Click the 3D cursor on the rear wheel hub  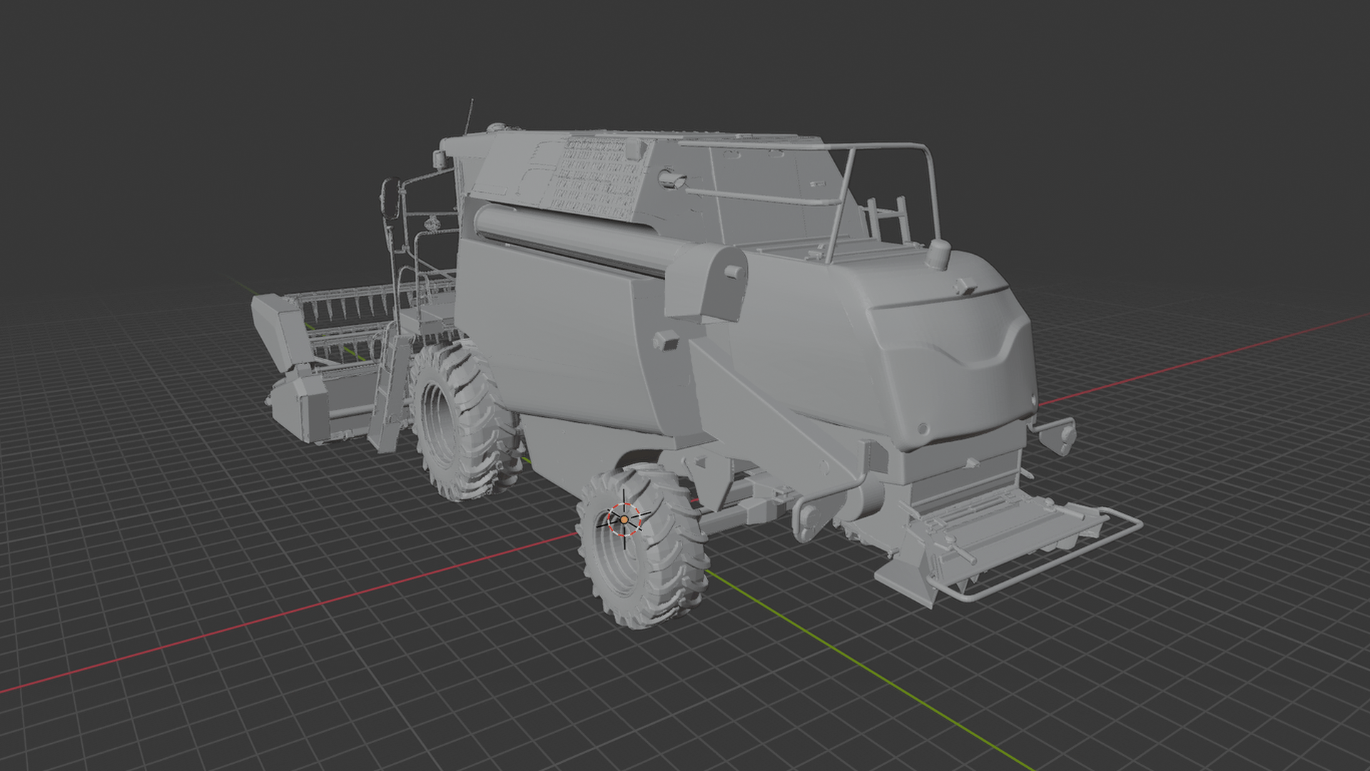pos(624,520)
